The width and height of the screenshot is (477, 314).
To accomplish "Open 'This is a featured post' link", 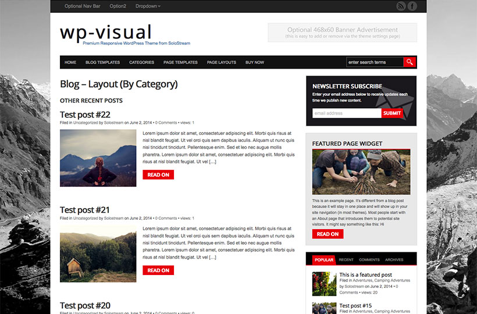I will pos(366,275).
